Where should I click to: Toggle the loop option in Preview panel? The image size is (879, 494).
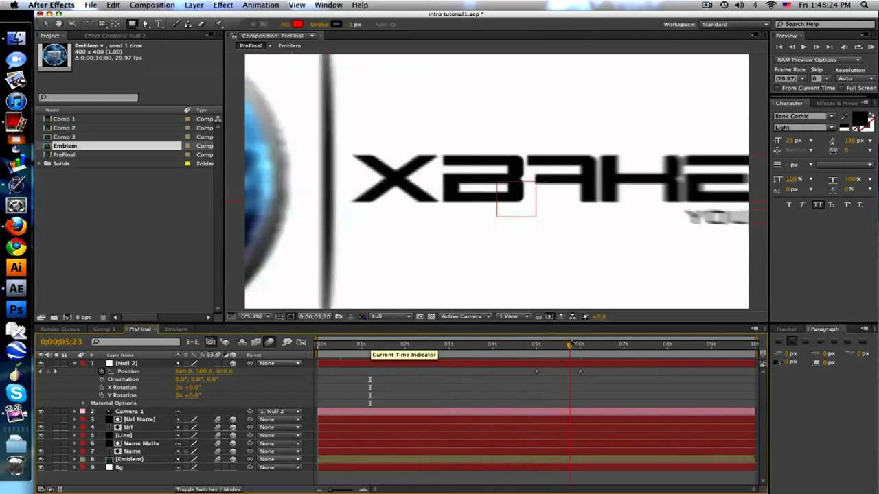(x=858, y=47)
